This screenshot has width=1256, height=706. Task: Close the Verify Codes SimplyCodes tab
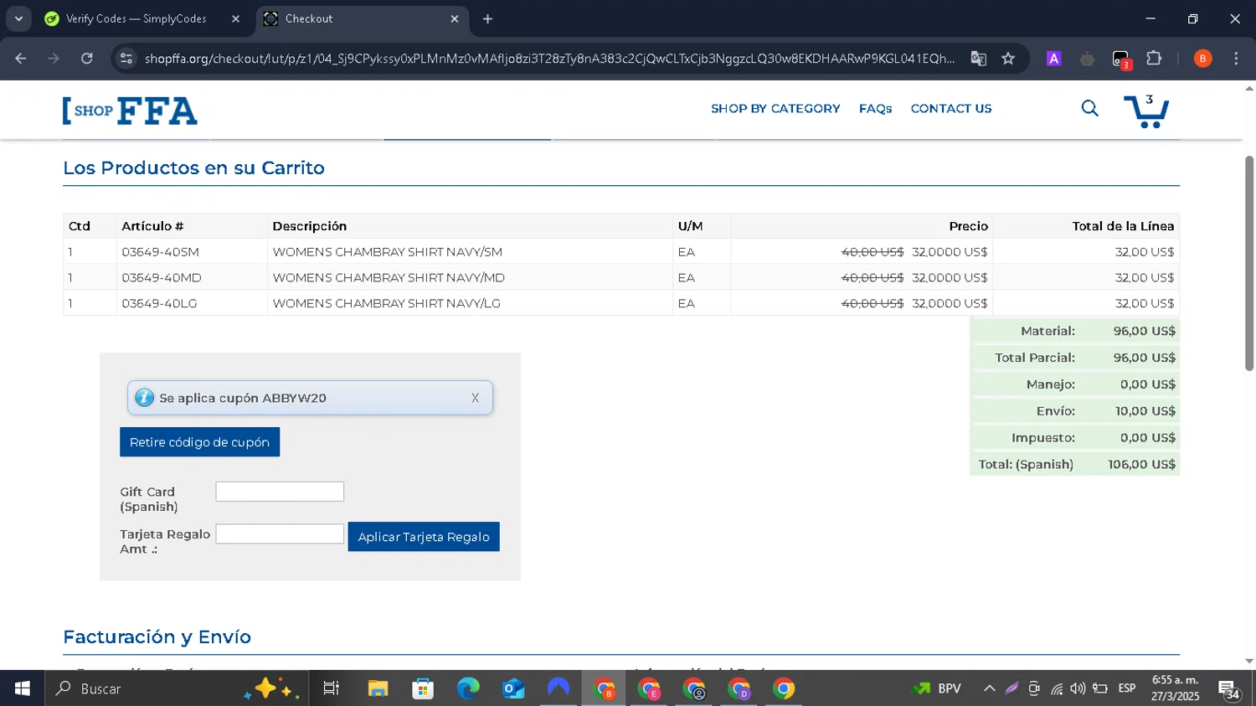[235, 18]
